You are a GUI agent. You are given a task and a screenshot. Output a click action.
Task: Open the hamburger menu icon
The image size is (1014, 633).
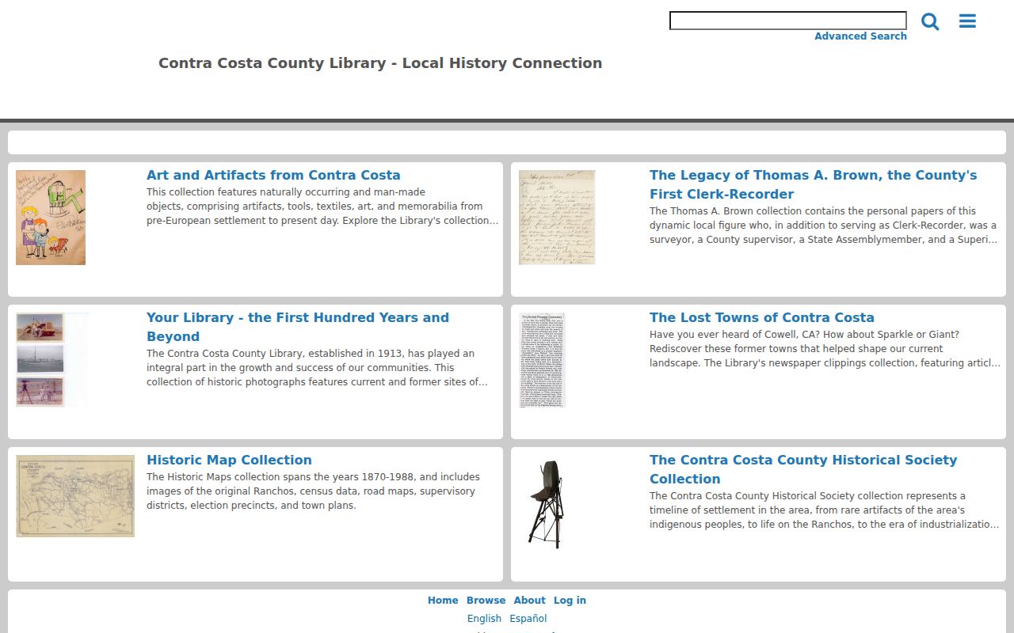967,21
